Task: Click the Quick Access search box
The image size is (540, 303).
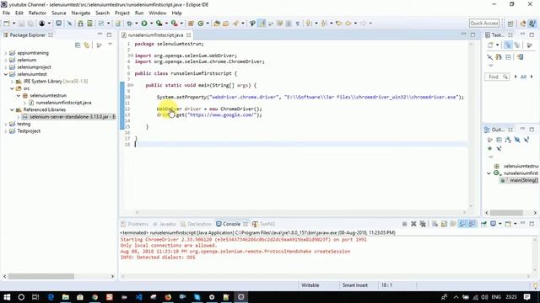Action: pos(483,24)
